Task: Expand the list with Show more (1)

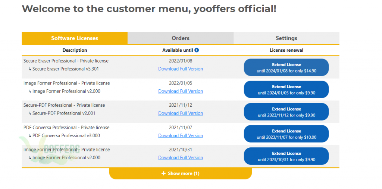Action: click(181, 173)
